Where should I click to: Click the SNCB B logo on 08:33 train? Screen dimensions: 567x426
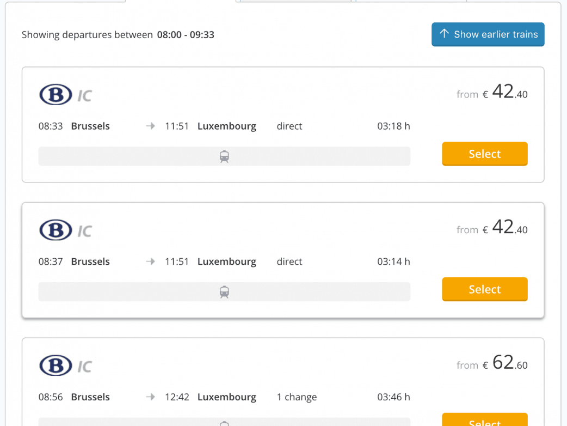tap(56, 95)
